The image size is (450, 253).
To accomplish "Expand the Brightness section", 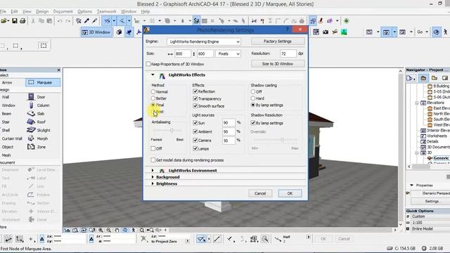I will click(x=153, y=183).
